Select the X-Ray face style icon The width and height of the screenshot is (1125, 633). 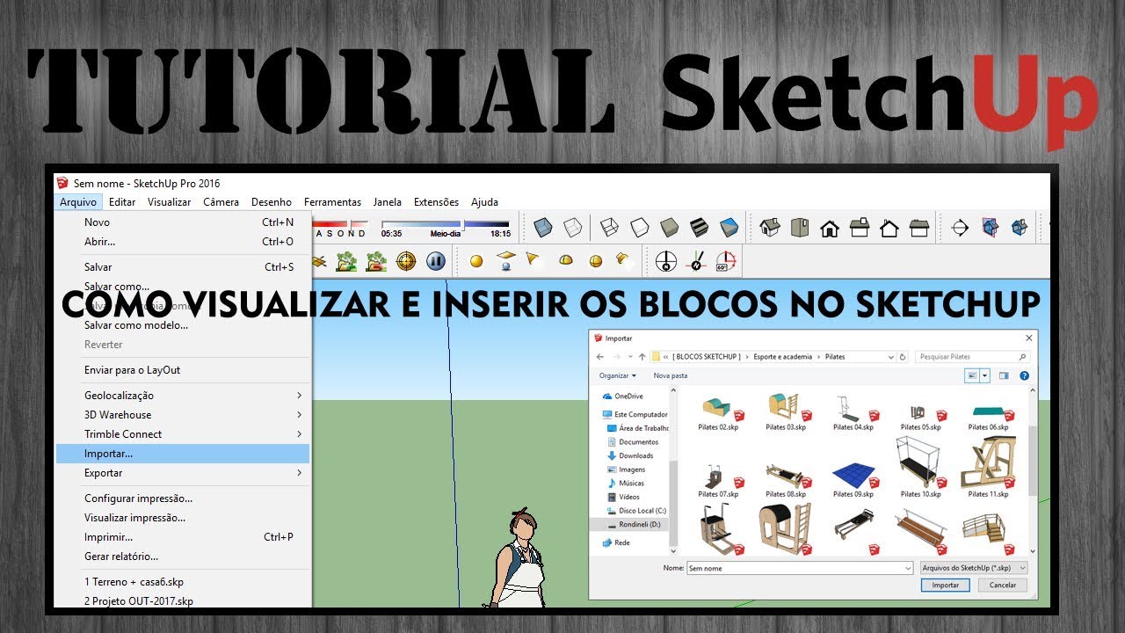coord(543,228)
